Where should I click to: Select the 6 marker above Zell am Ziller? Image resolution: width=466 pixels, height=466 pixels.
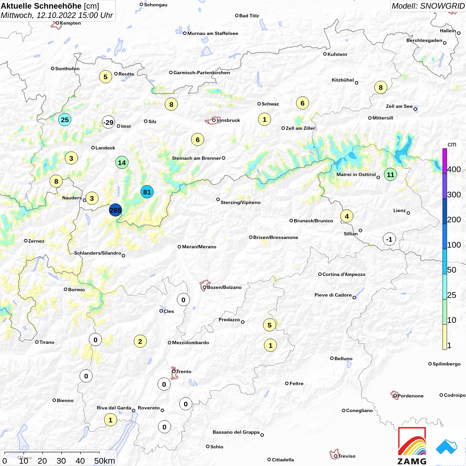click(x=303, y=103)
